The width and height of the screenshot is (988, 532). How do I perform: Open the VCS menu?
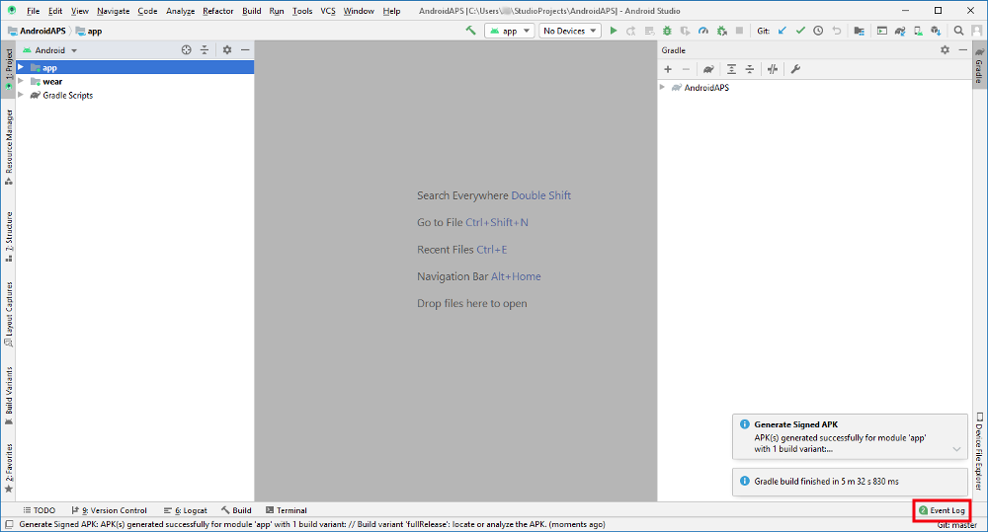tap(328, 11)
